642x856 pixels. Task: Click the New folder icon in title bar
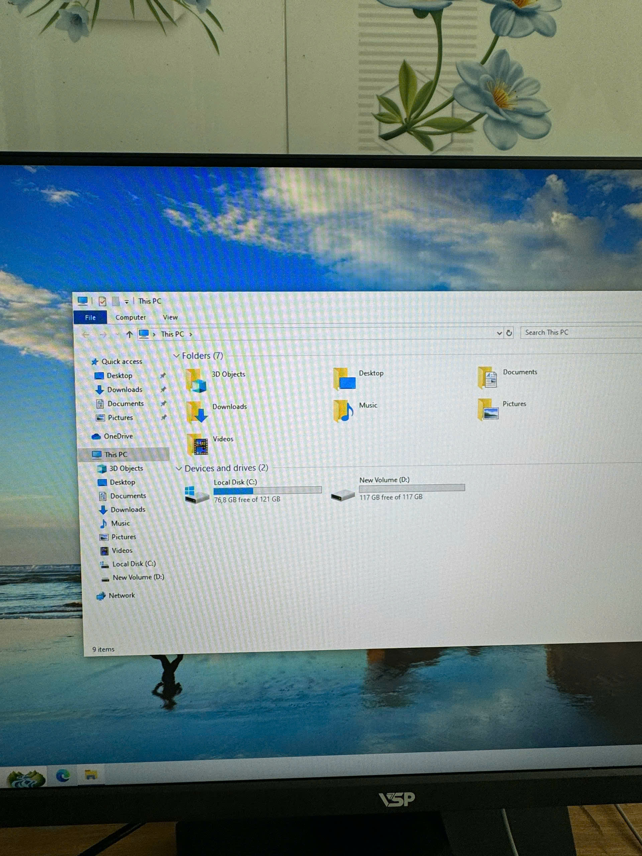[115, 301]
